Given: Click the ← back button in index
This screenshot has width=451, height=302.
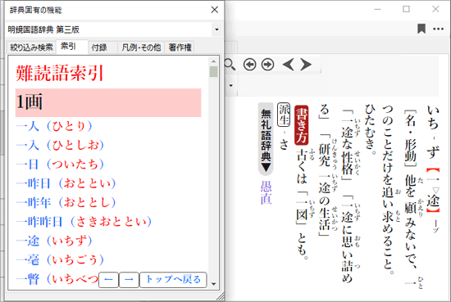Looking at the screenshot, I should [x=108, y=280].
